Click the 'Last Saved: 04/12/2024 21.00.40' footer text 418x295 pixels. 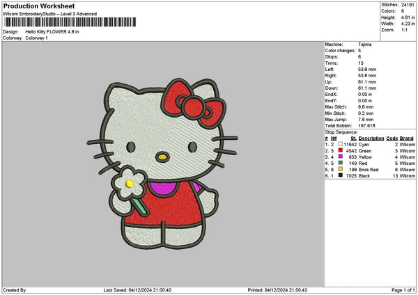pos(137,290)
